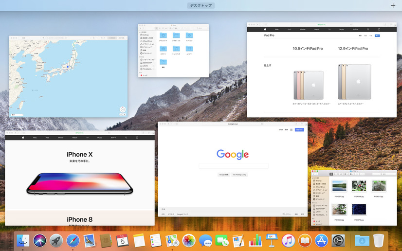Open action gear dropdown in Pictures Finder toolbar
402x251 pixels.
pos(352,174)
